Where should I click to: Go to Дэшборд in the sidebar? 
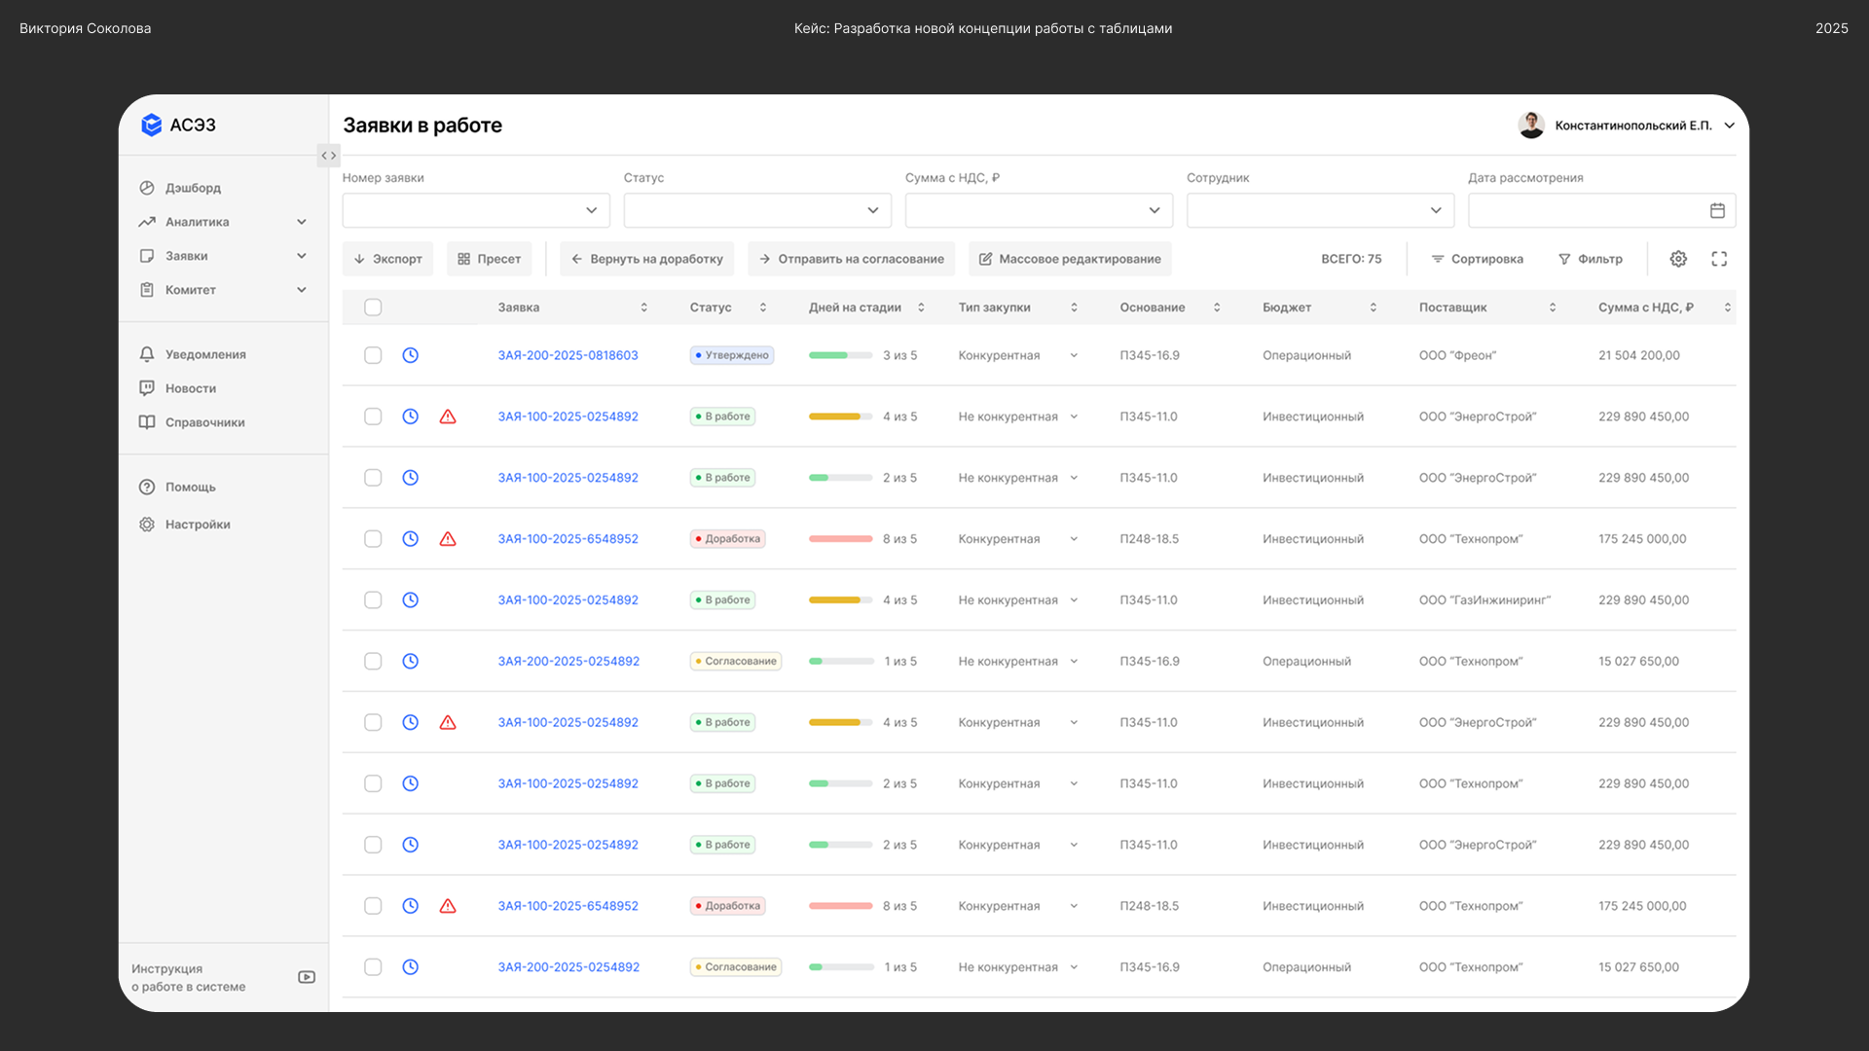[x=193, y=188]
